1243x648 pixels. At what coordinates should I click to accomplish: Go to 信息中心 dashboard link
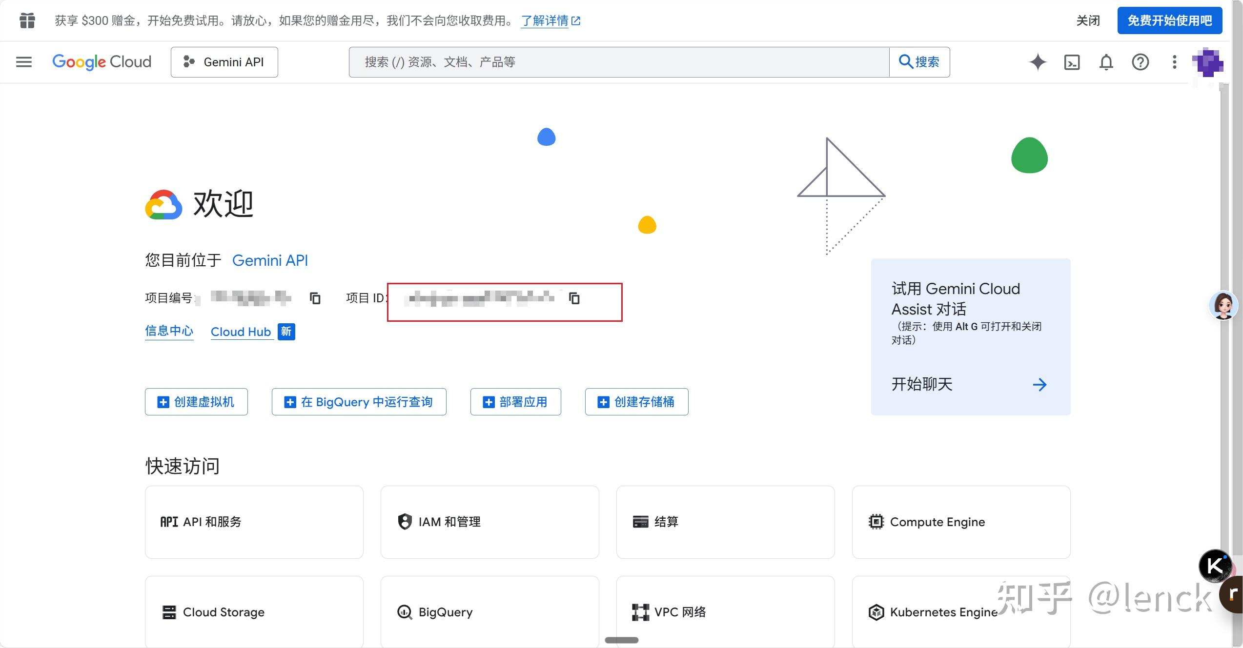point(169,331)
